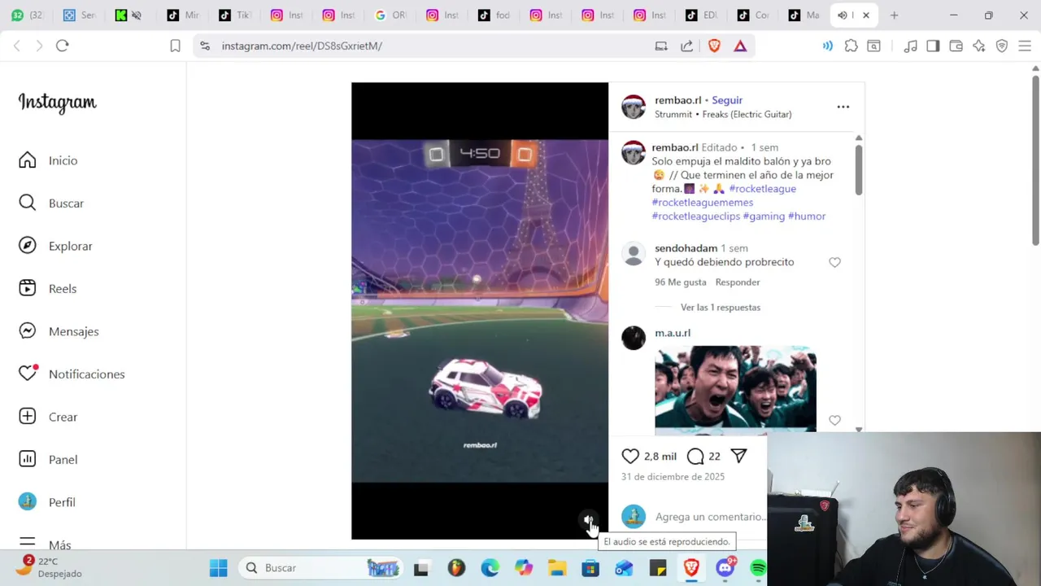Open Brave Rewards triangle icon
This screenshot has width=1041, height=586.
[740, 46]
